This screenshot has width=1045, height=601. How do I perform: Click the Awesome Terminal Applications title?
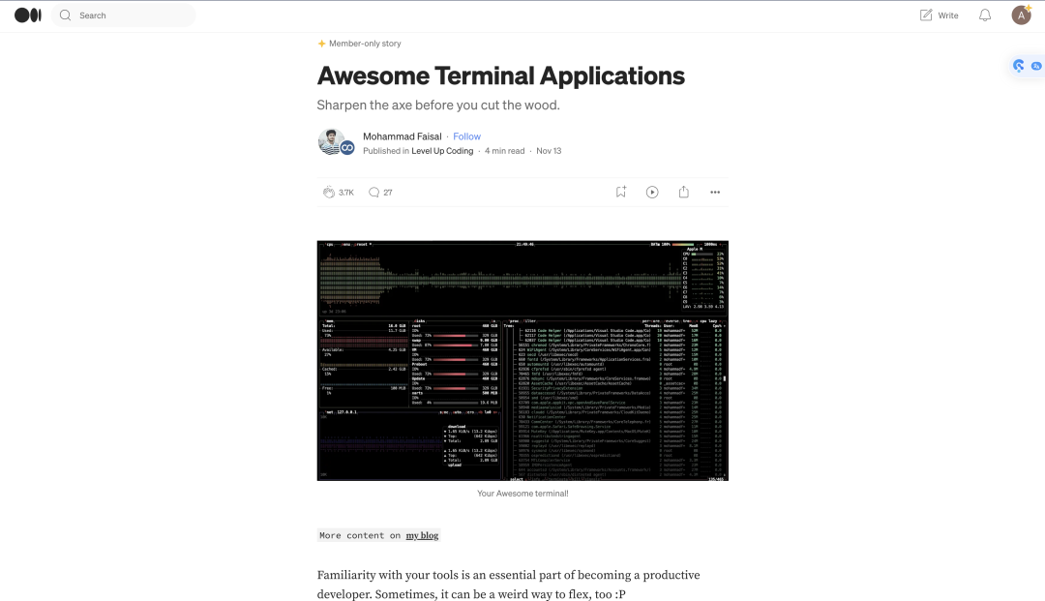[x=500, y=75]
